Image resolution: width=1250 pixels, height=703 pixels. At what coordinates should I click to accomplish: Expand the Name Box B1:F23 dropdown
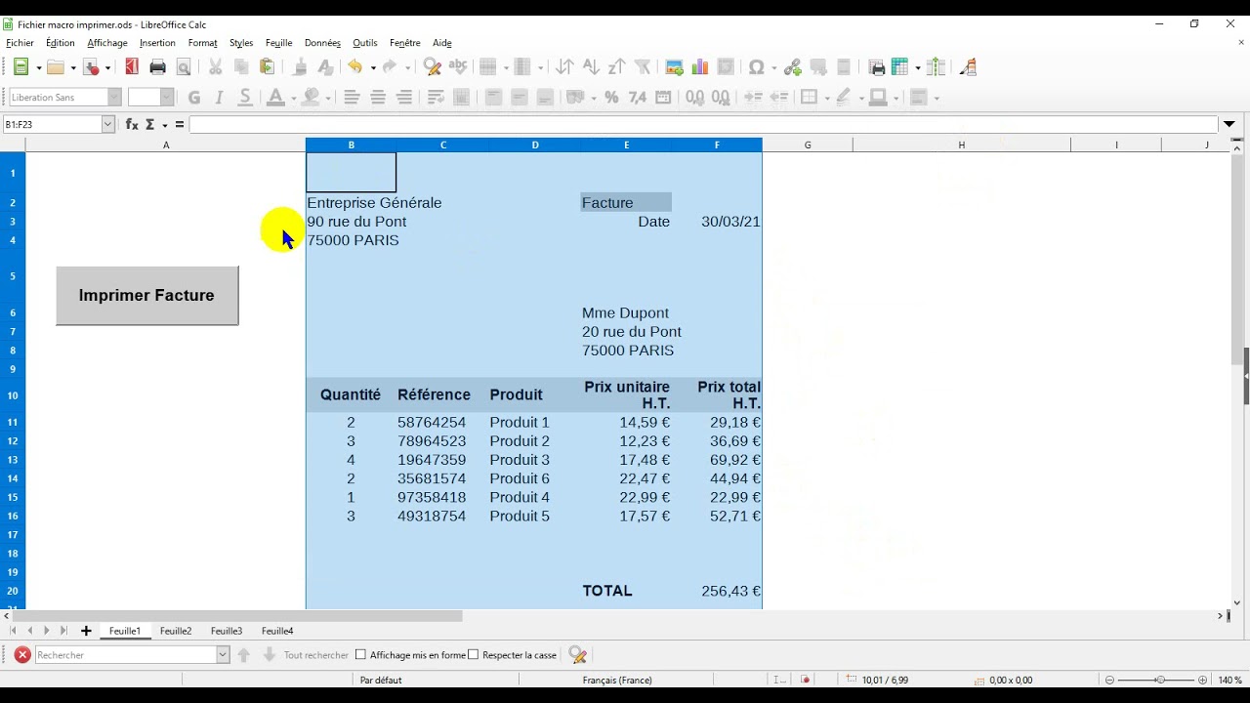click(x=108, y=124)
